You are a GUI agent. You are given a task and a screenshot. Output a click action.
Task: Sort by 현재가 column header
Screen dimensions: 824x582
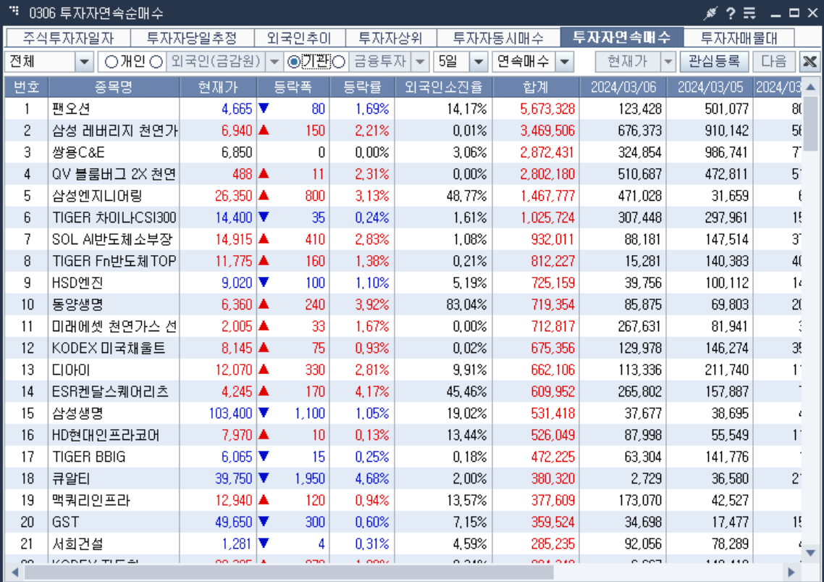[218, 88]
